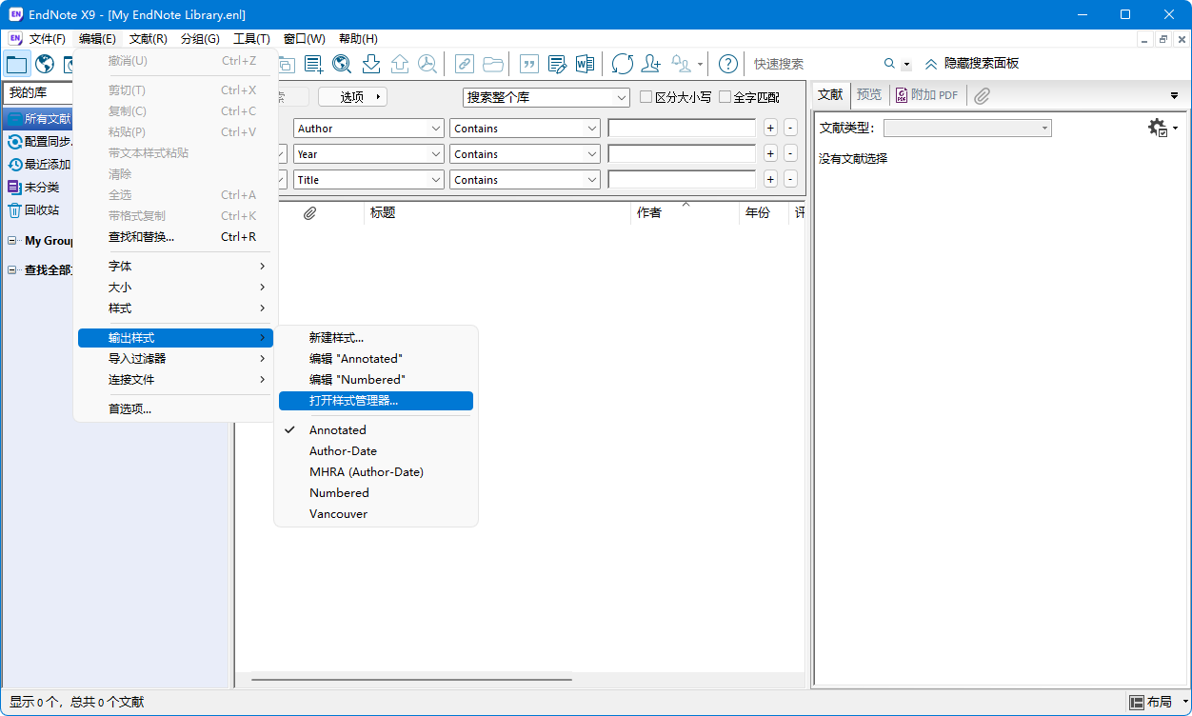Open the 搜索整个库 dropdown

pos(546,97)
